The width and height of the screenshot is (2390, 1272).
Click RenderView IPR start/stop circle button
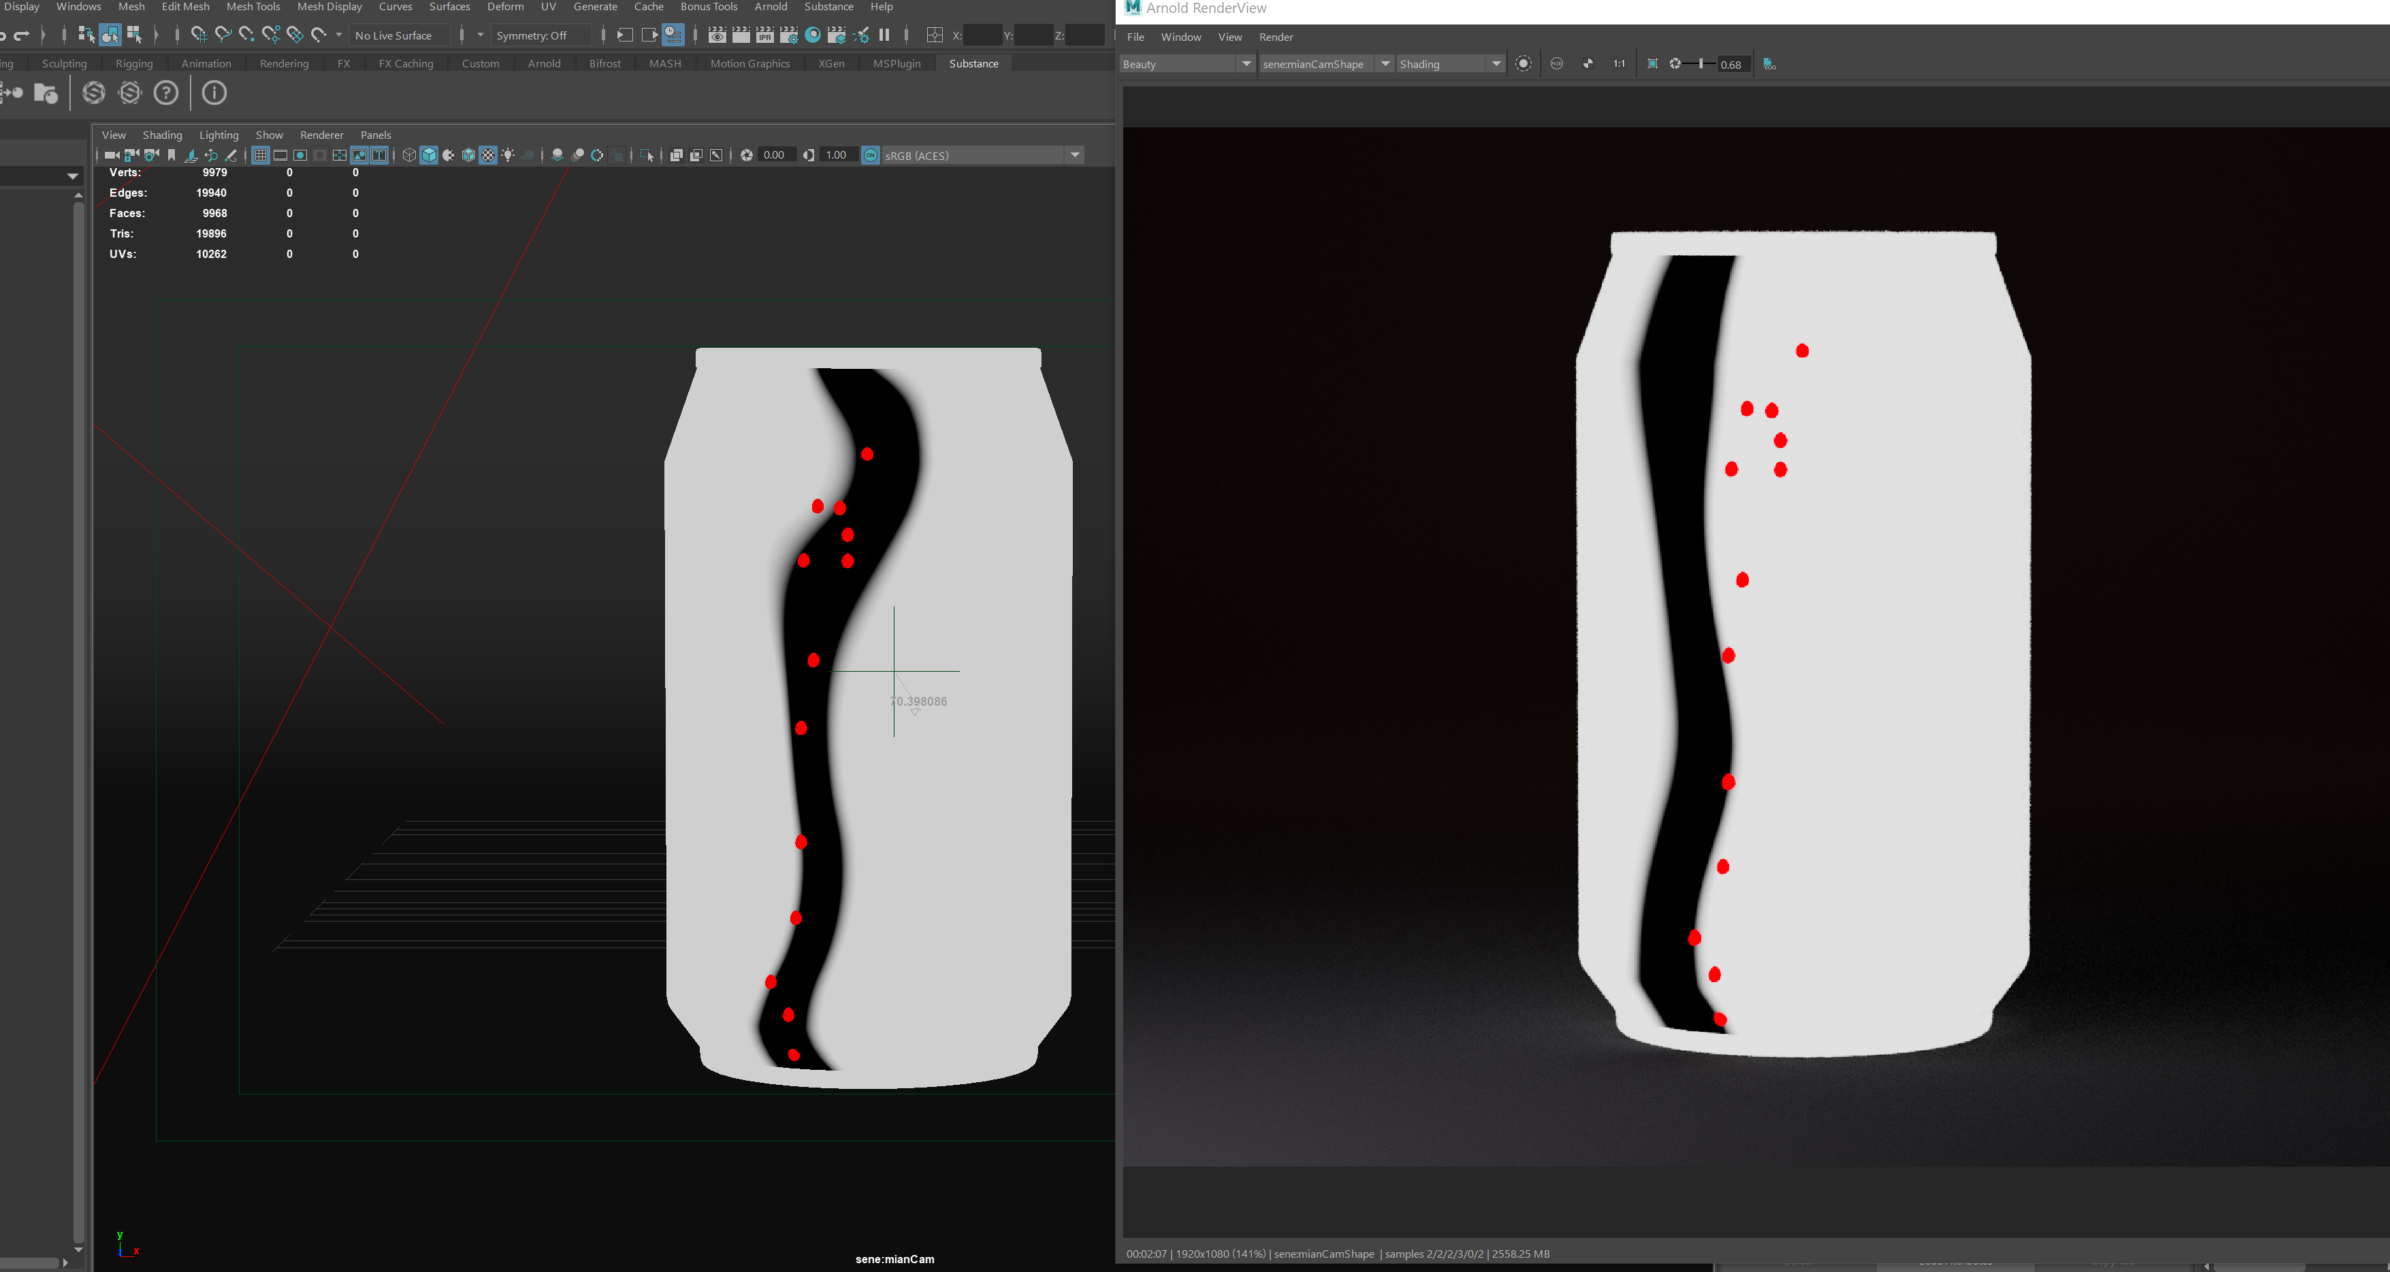1523,64
